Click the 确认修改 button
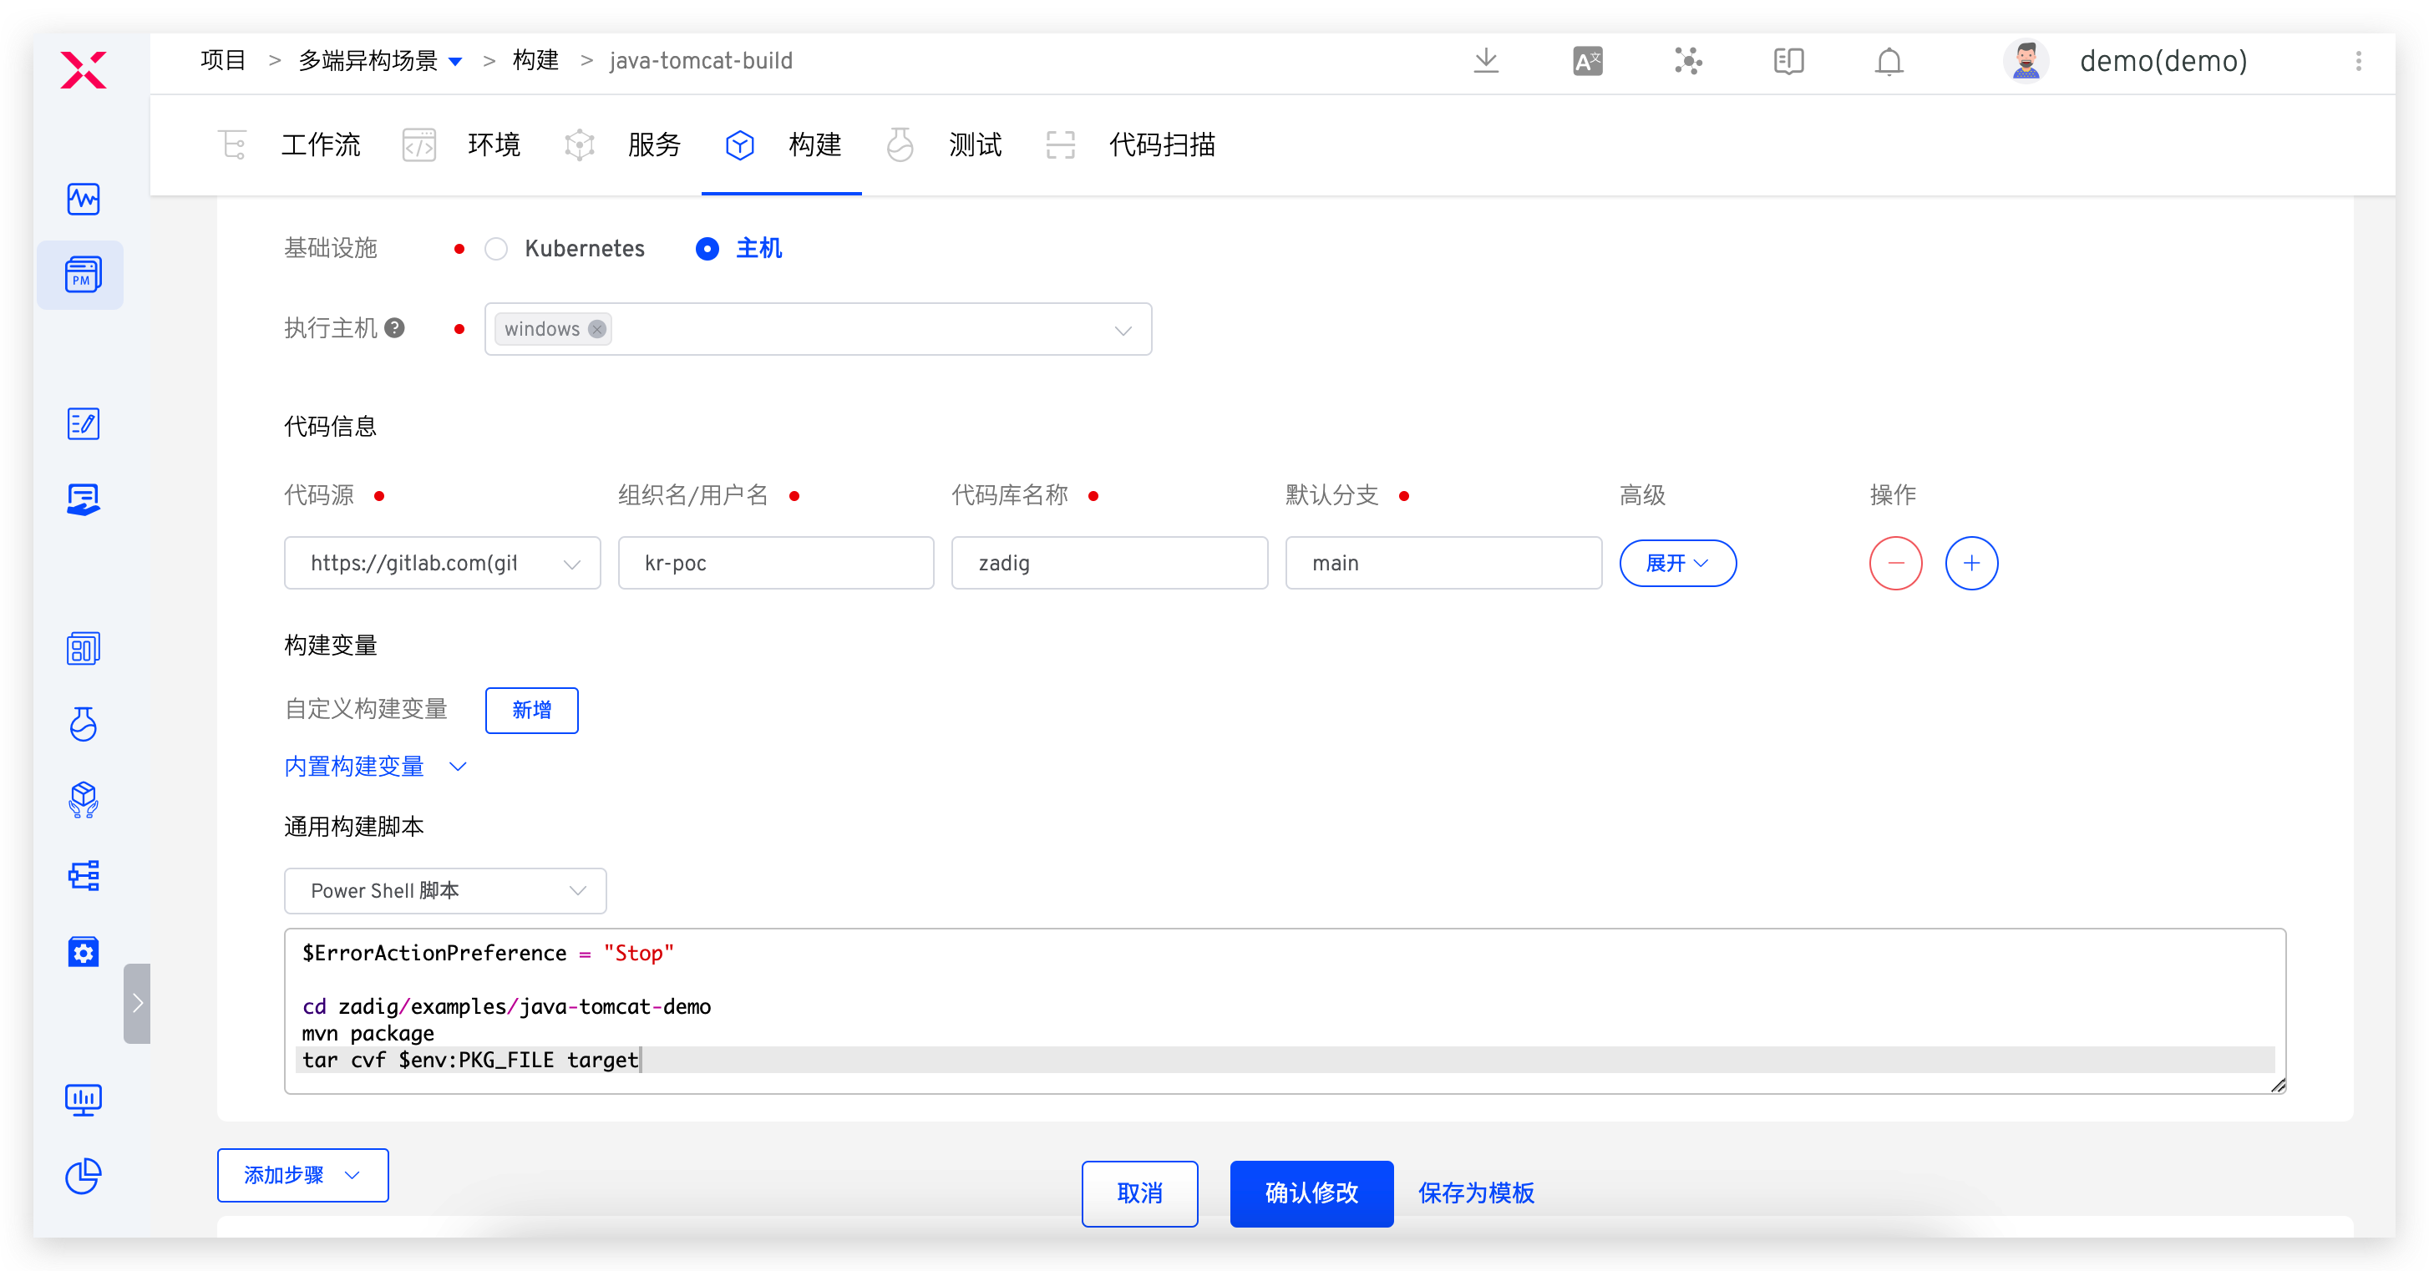Viewport: 2429px width, 1271px height. pyautogui.click(x=1311, y=1193)
